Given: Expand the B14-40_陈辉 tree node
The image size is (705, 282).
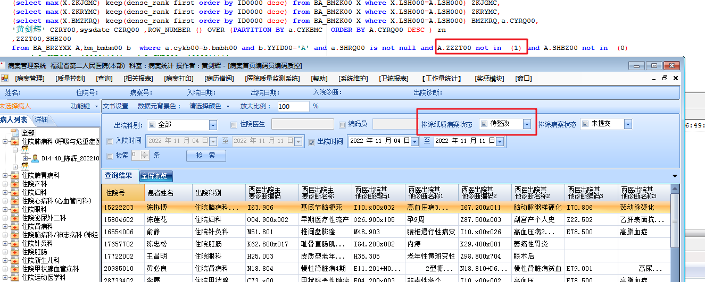Looking at the screenshot, I should point(25,158).
